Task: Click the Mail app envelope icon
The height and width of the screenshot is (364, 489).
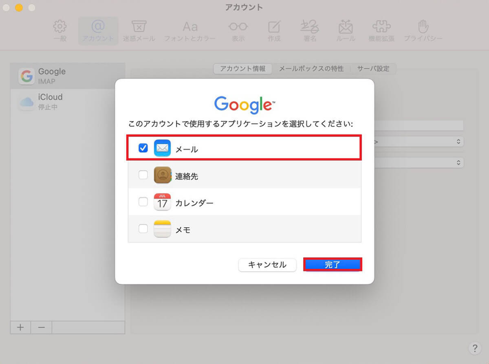Action: 162,148
